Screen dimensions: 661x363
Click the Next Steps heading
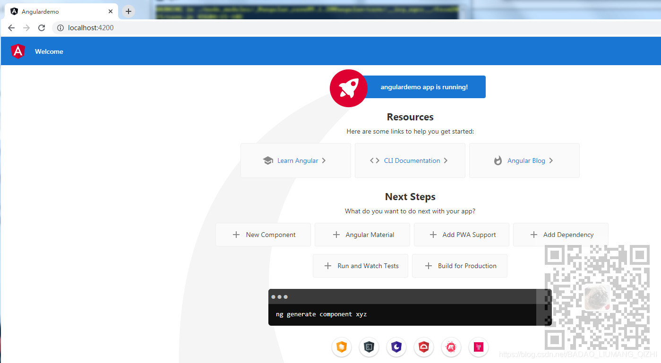click(x=410, y=197)
